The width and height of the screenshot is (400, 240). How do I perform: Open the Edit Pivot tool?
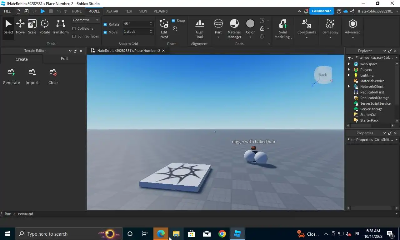(164, 29)
